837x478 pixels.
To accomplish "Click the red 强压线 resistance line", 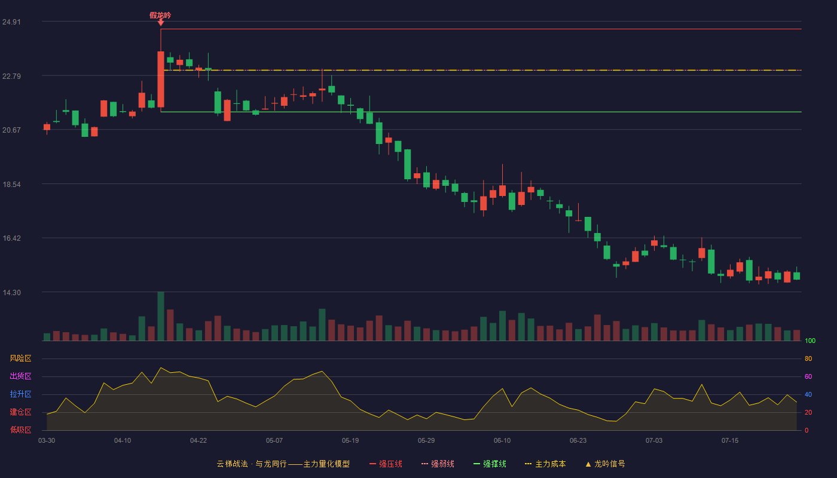I will point(481,29).
